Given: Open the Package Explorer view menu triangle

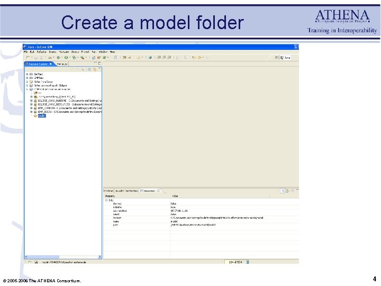Looking at the screenshot, I should click(x=99, y=69).
